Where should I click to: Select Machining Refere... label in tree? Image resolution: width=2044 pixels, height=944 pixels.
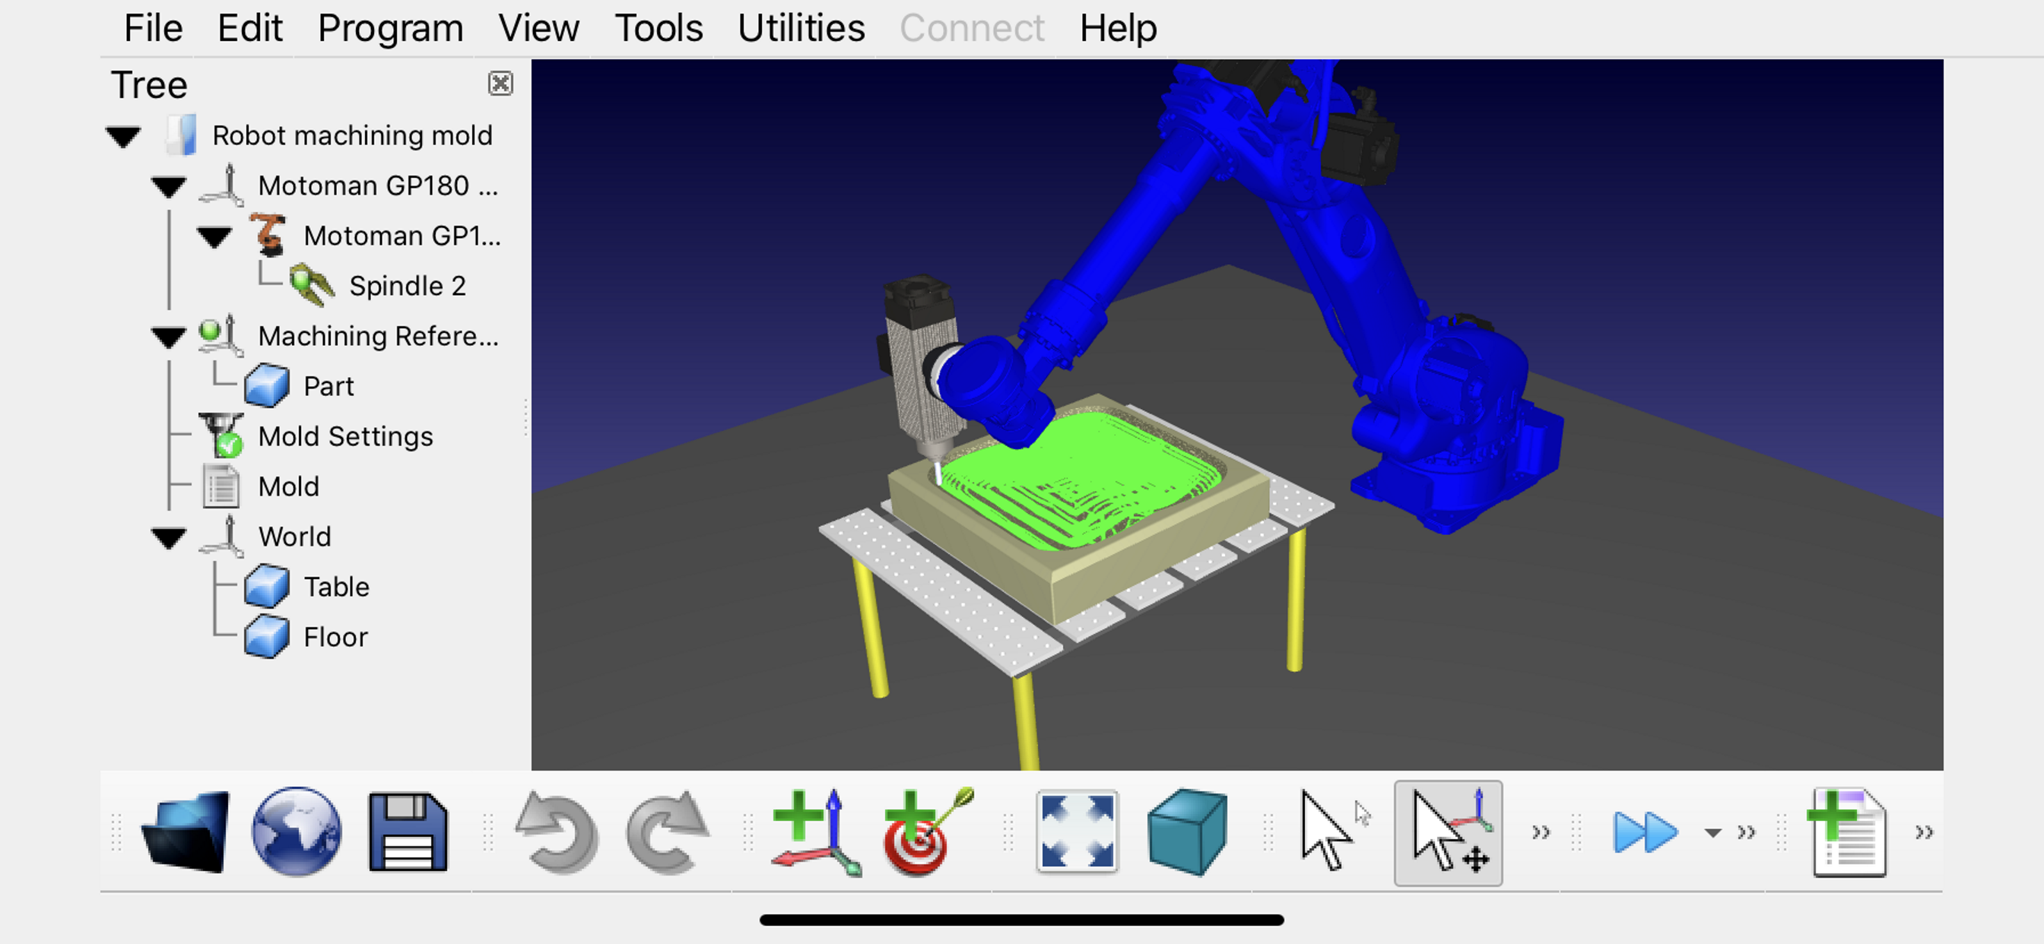pos(379,335)
